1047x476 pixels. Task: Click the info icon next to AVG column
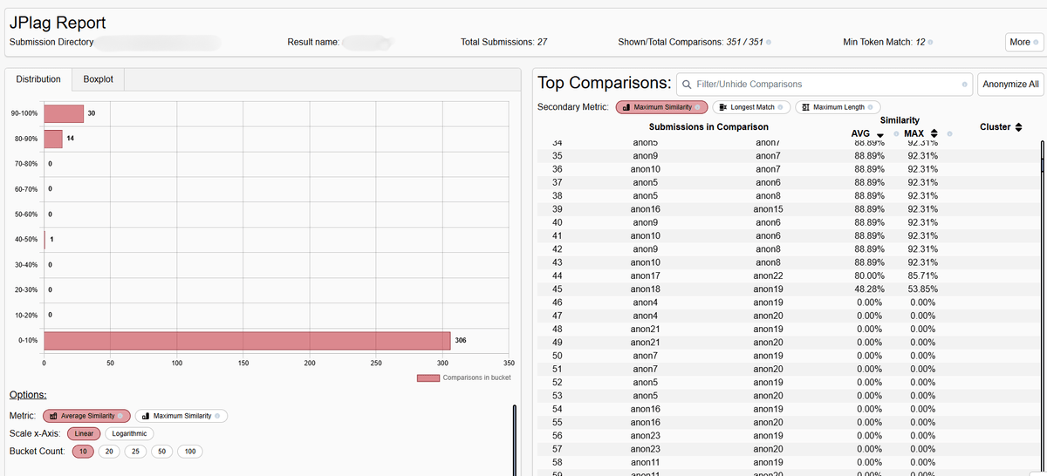895,133
